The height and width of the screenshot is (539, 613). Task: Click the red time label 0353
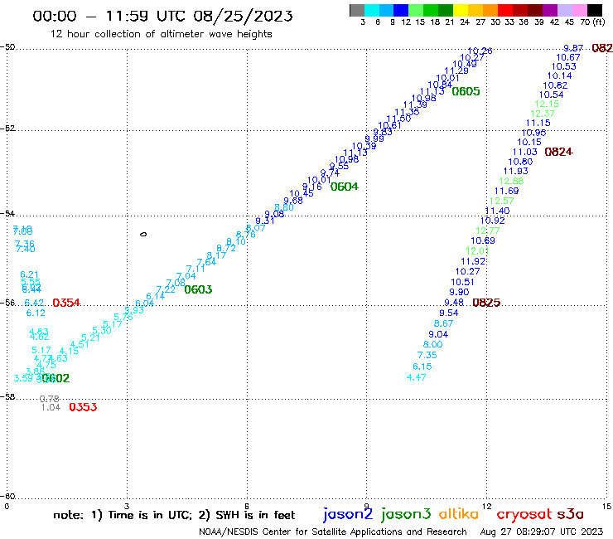pos(83,407)
